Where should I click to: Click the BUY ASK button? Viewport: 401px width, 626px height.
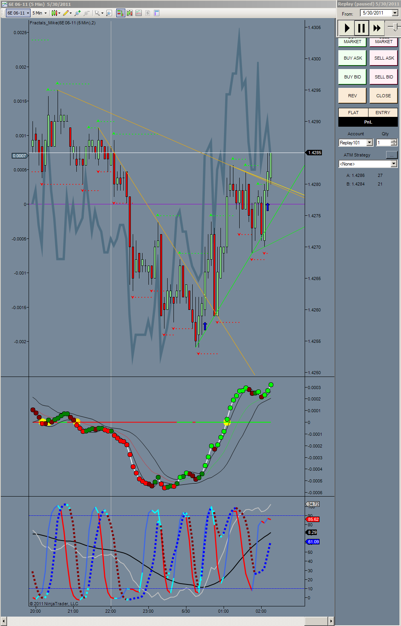[x=352, y=58]
